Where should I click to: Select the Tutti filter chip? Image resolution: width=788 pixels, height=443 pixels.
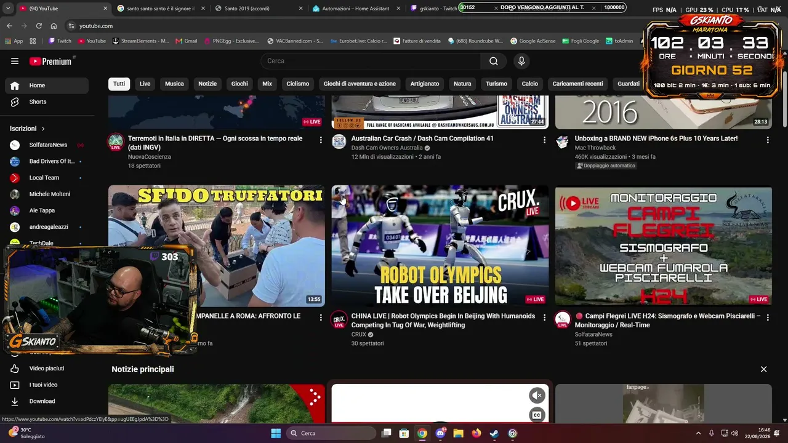tap(119, 84)
